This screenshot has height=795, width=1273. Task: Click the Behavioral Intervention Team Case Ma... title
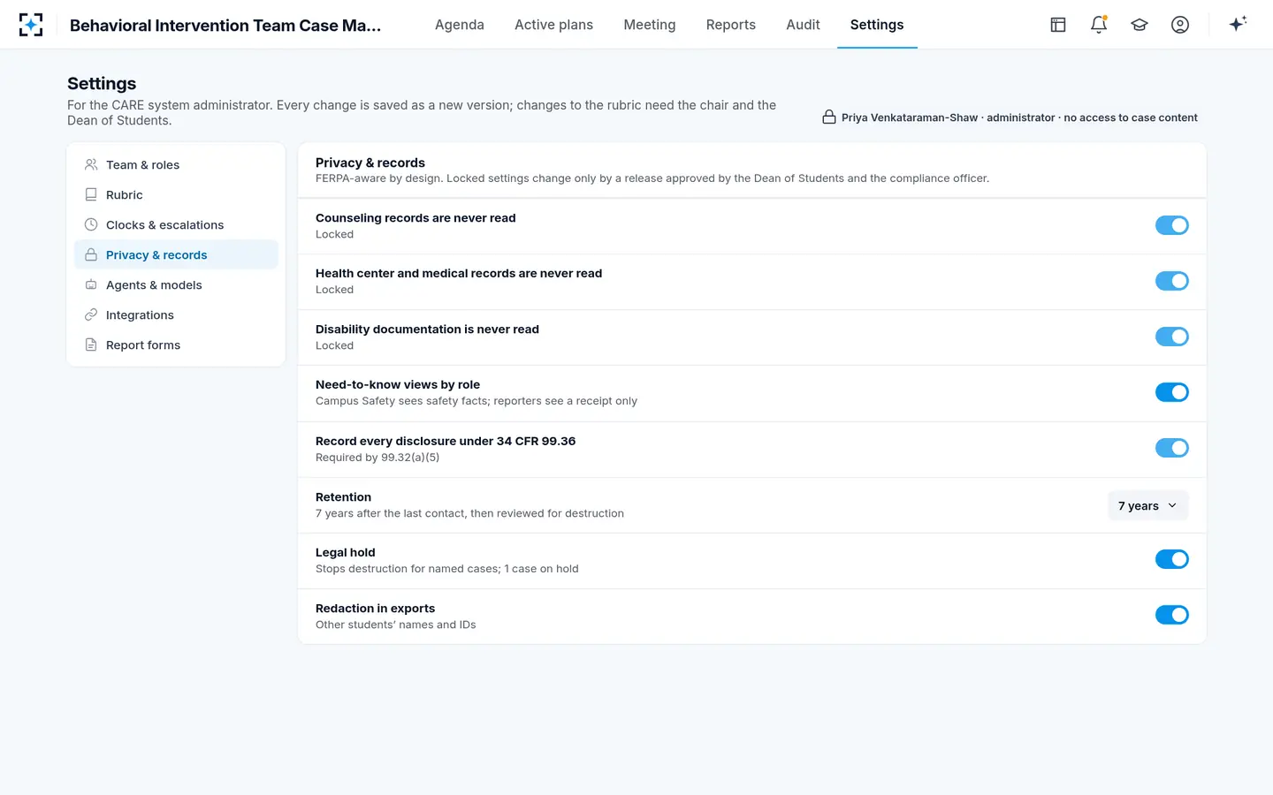tap(225, 26)
